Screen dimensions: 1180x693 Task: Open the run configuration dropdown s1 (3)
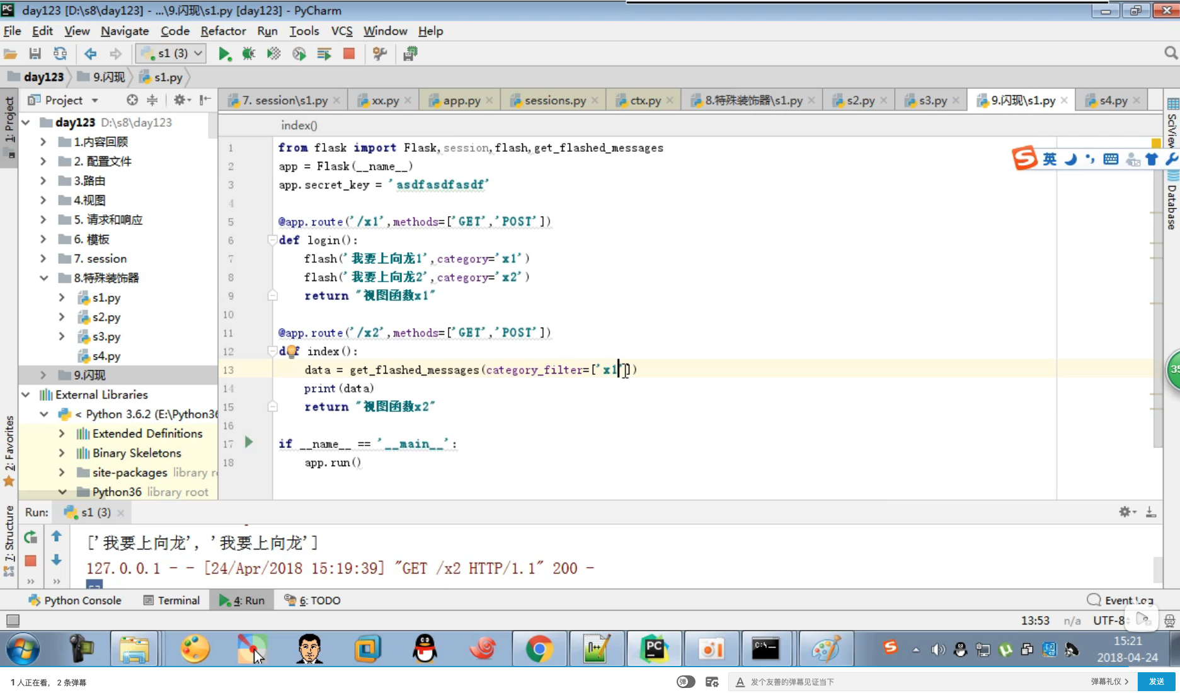coord(171,54)
